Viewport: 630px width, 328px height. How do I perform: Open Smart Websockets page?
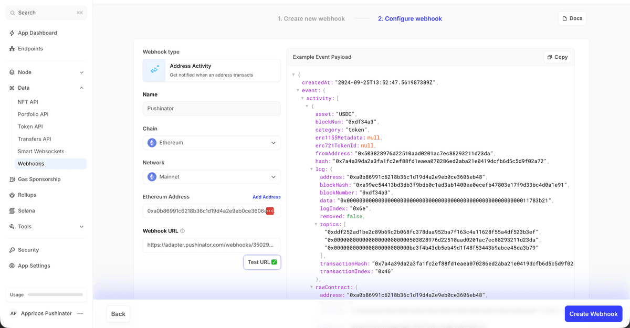coord(41,151)
